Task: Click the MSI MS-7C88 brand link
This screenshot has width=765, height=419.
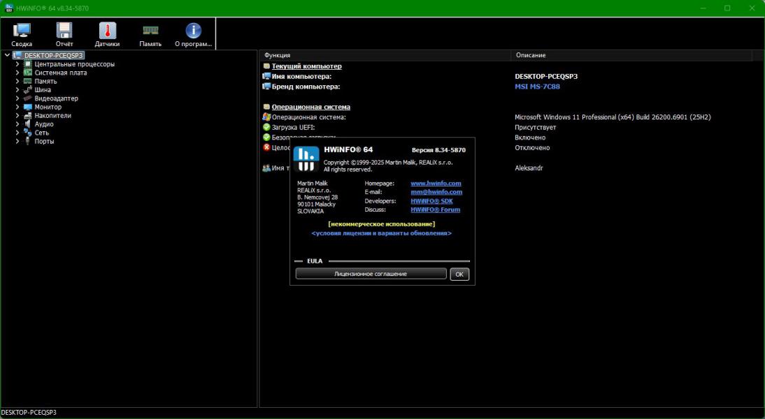Action: coord(537,87)
